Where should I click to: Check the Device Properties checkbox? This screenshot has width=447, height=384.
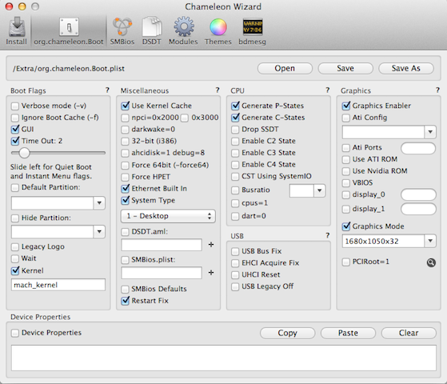pyautogui.click(x=15, y=333)
